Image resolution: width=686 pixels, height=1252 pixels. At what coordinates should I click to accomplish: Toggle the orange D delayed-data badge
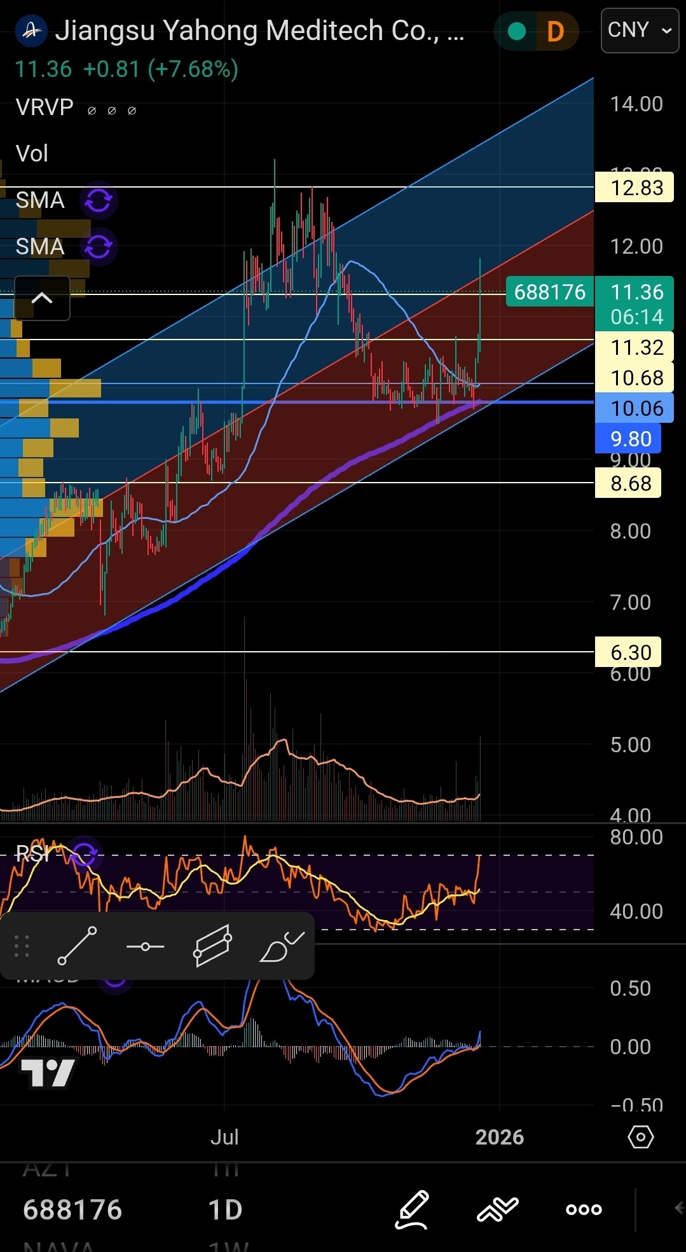click(x=555, y=31)
